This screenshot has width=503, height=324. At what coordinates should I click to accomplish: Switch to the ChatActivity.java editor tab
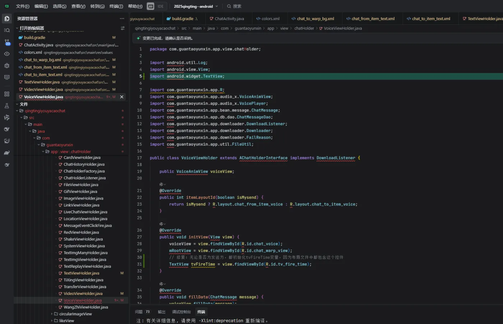point(229,19)
